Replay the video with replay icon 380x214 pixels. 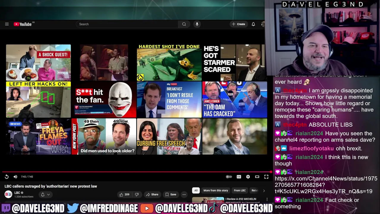tap(7, 177)
